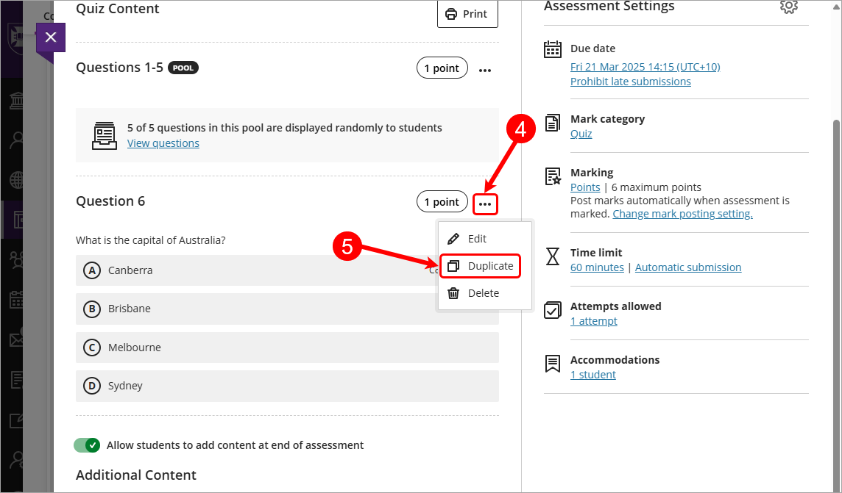The height and width of the screenshot is (493, 842).
Task: Click the Mark category document icon
Action: tap(553, 123)
